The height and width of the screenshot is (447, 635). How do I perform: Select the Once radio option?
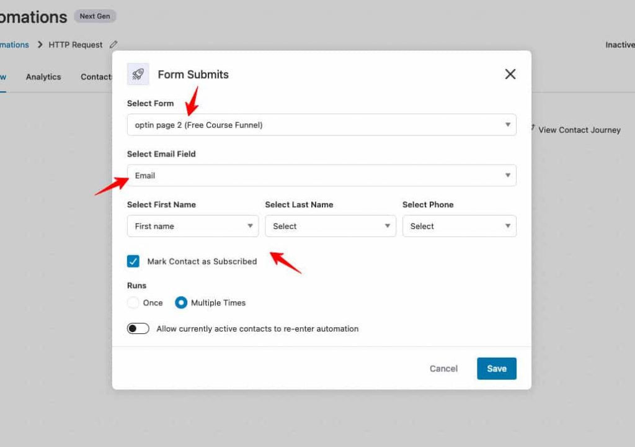133,302
